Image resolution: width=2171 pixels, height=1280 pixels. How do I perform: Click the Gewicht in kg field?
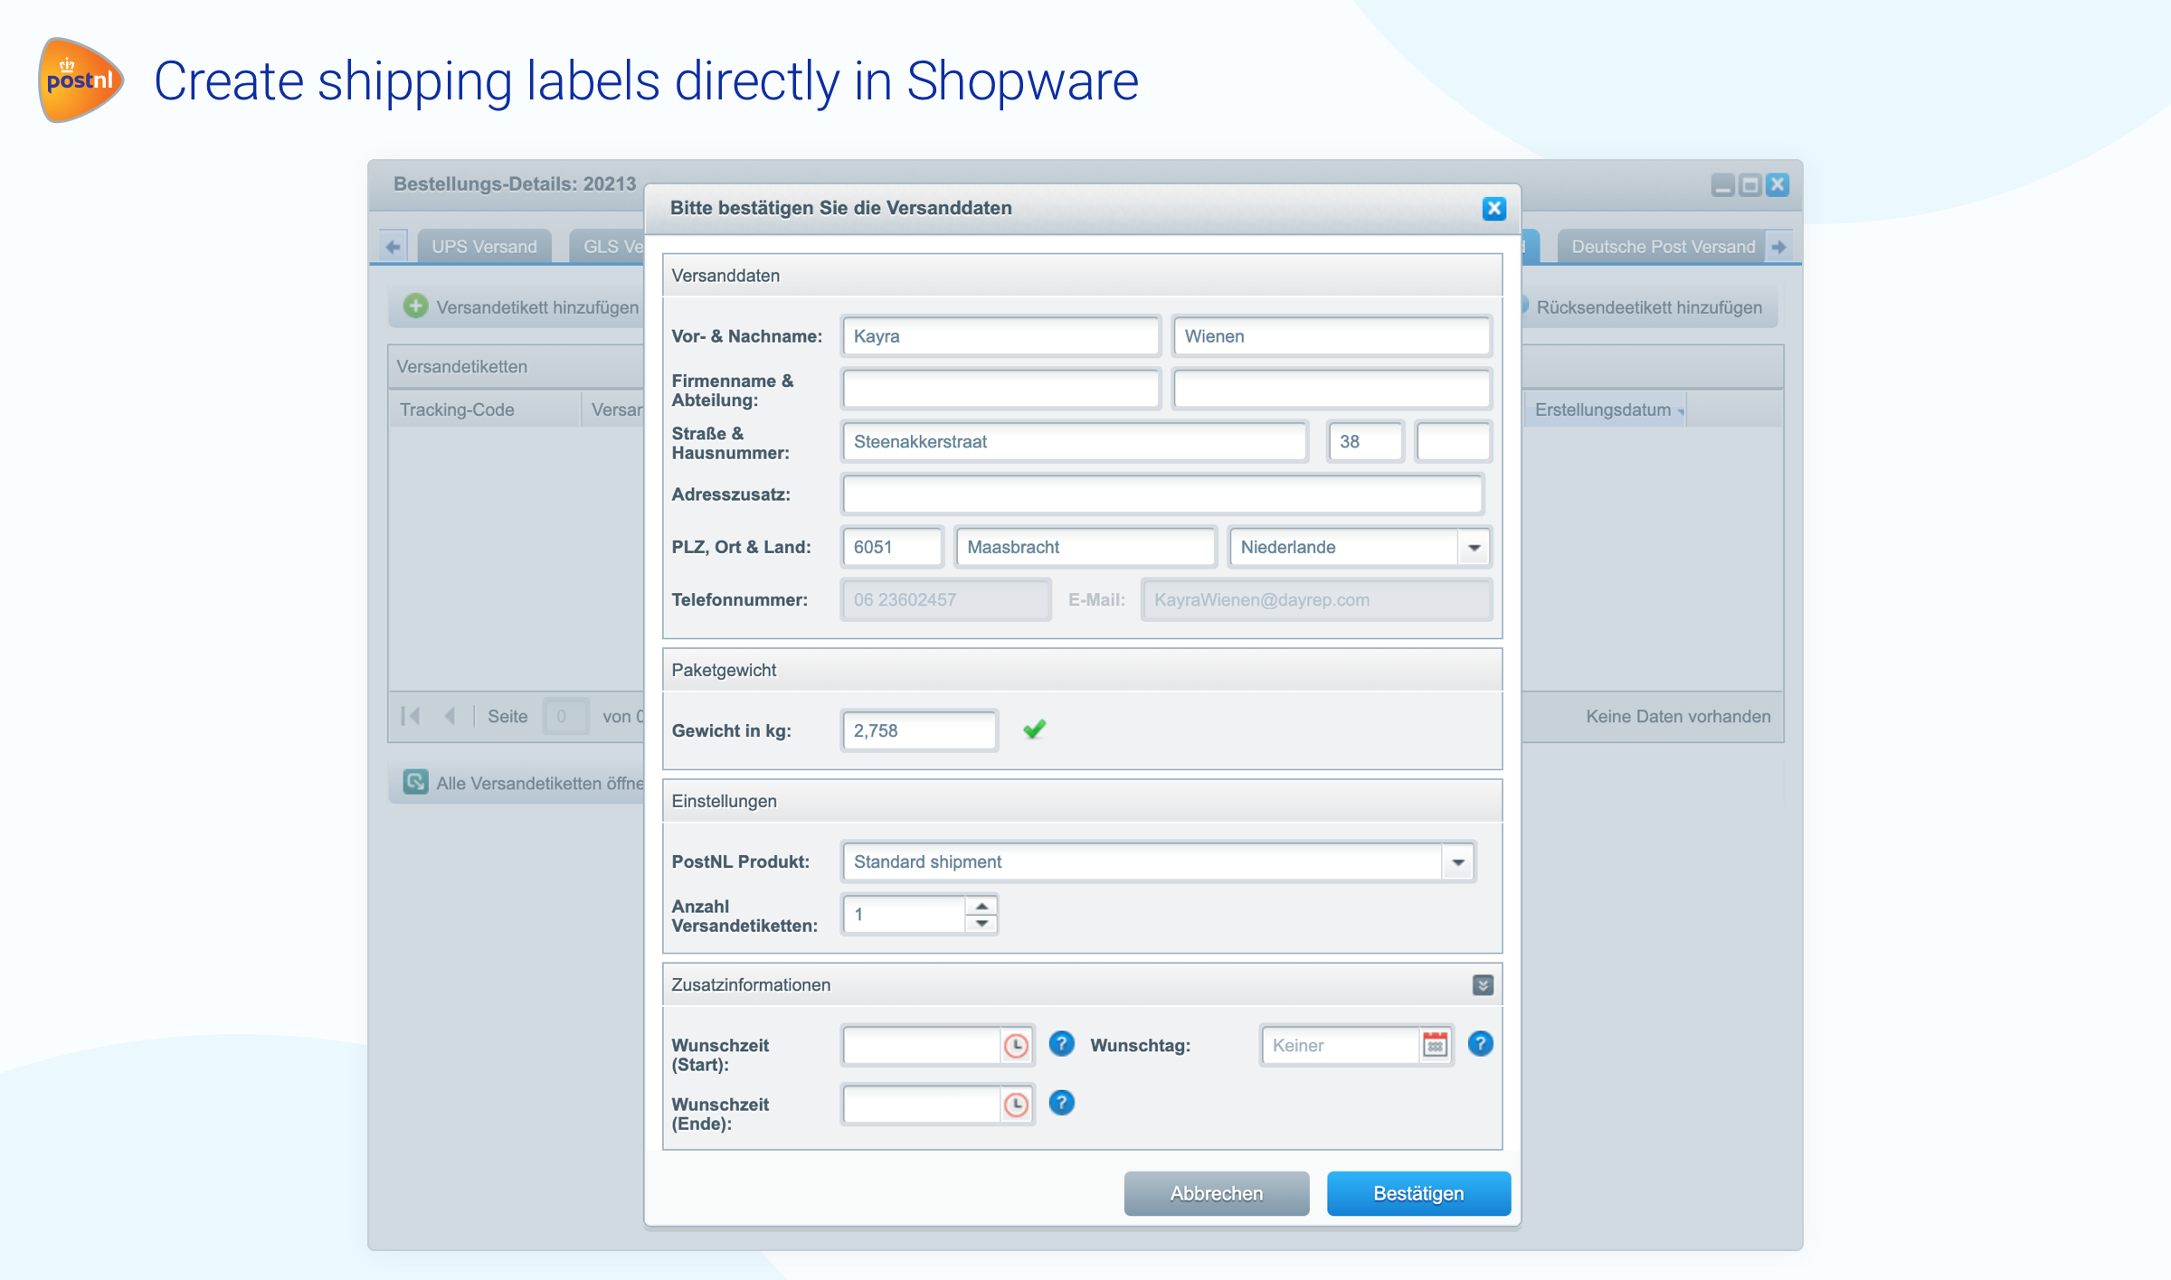(919, 730)
